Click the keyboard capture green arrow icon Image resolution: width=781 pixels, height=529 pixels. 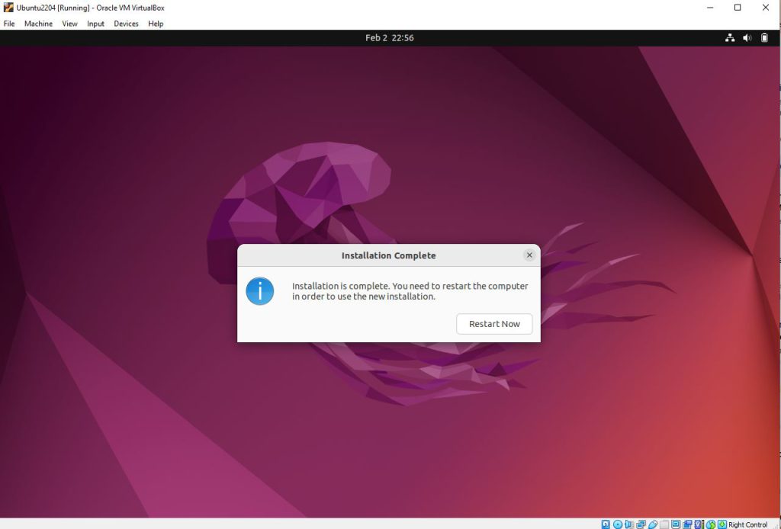pos(722,524)
